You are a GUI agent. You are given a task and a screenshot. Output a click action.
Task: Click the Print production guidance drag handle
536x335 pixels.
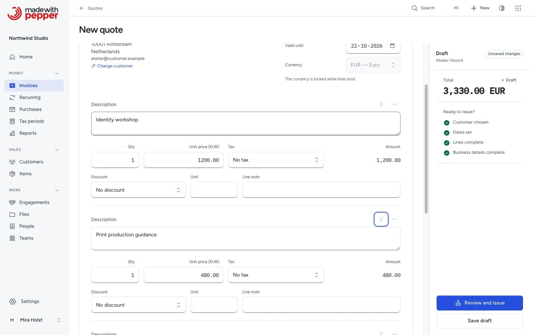[381, 219]
